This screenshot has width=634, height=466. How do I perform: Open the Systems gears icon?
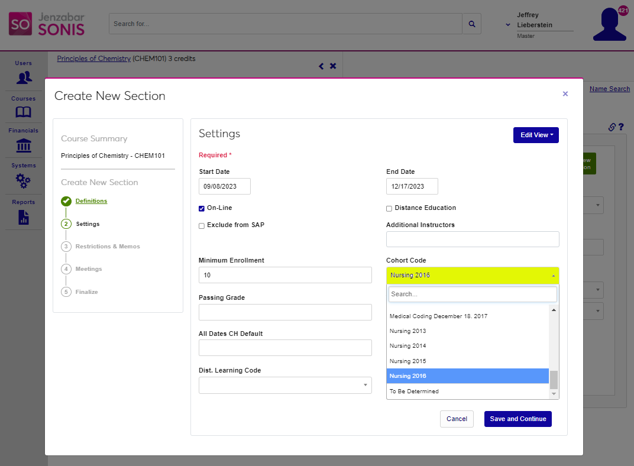click(x=24, y=180)
